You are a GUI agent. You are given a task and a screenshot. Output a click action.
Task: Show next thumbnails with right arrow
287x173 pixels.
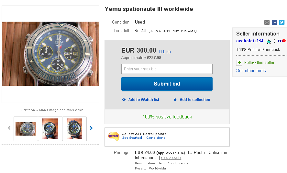91,128
